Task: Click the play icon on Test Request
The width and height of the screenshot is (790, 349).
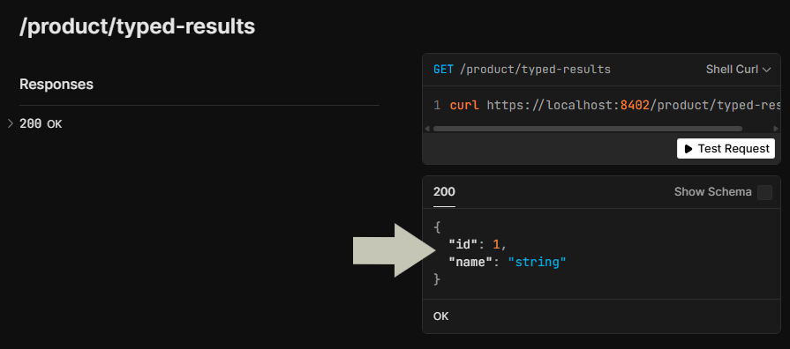Action: click(x=688, y=148)
